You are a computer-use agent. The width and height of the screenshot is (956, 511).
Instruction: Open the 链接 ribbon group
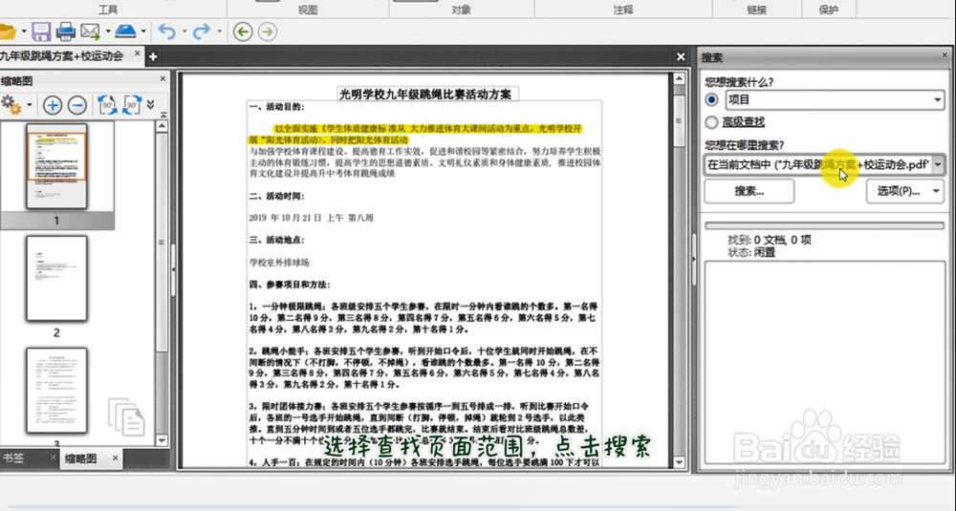coord(756,10)
